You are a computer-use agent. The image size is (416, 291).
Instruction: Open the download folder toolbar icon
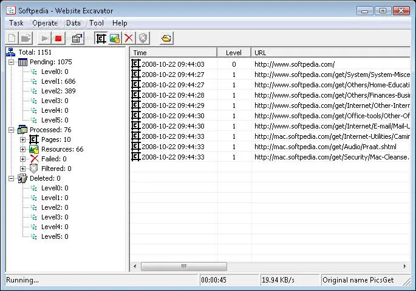point(166,38)
